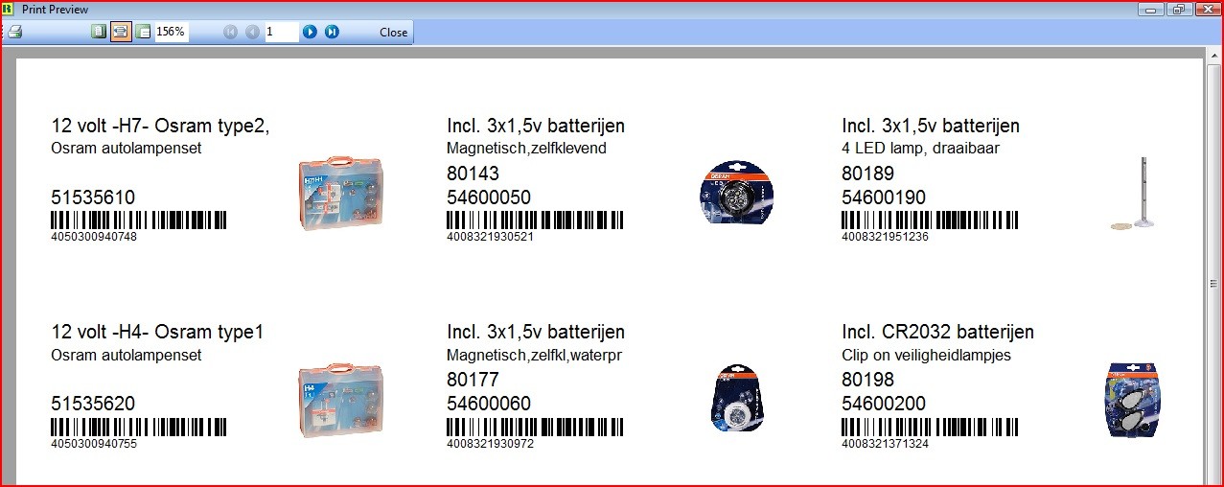Click the H4 autolampenset product image
Screen dimensions: 1224x487
click(x=341, y=400)
